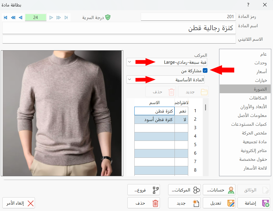Click the المركبات compounds button
Screen dimensions: 273x211
click(184, 190)
